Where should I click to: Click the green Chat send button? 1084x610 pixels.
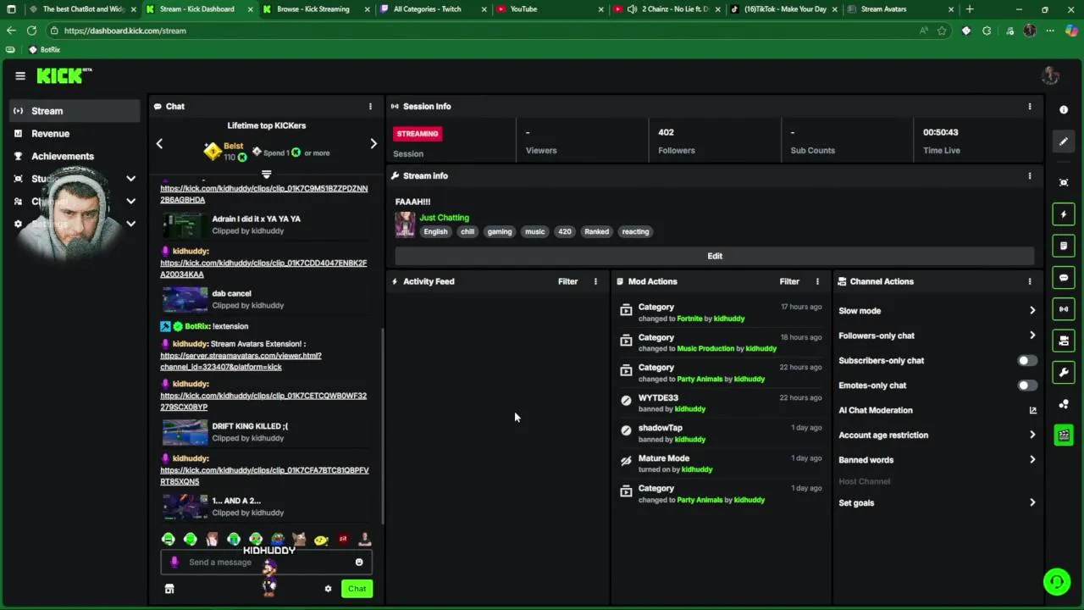357,589
